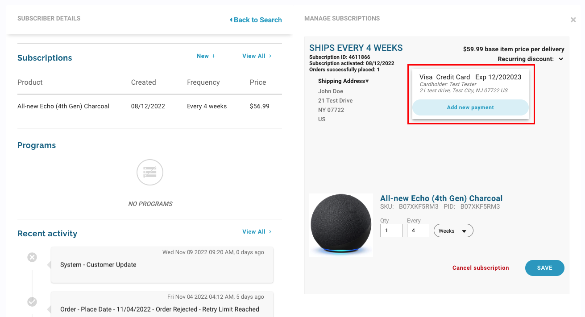Click the Frequency column header
The image size is (585, 317).
point(203,82)
